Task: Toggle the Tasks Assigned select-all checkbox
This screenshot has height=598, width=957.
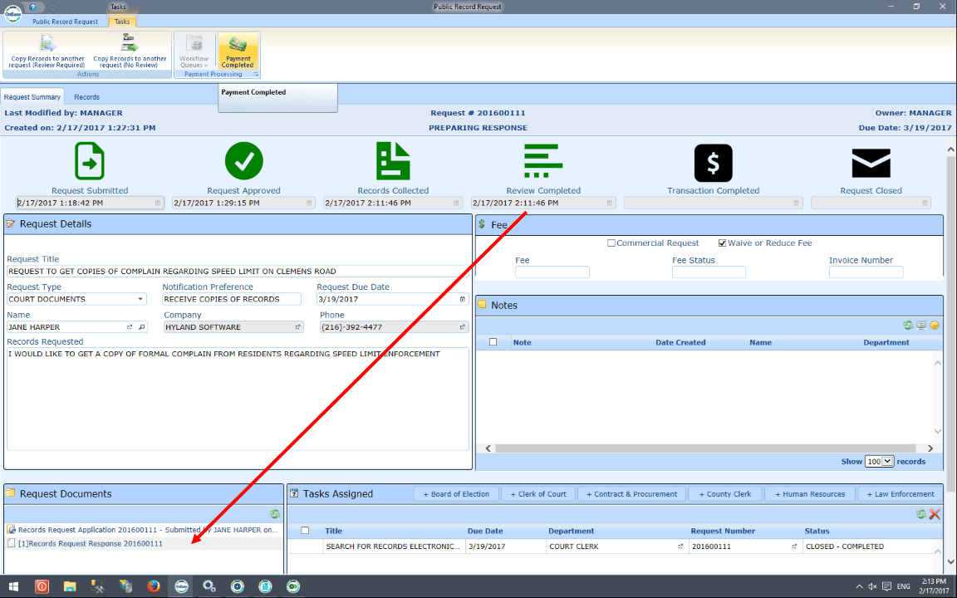Action: [x=305, y=530]
